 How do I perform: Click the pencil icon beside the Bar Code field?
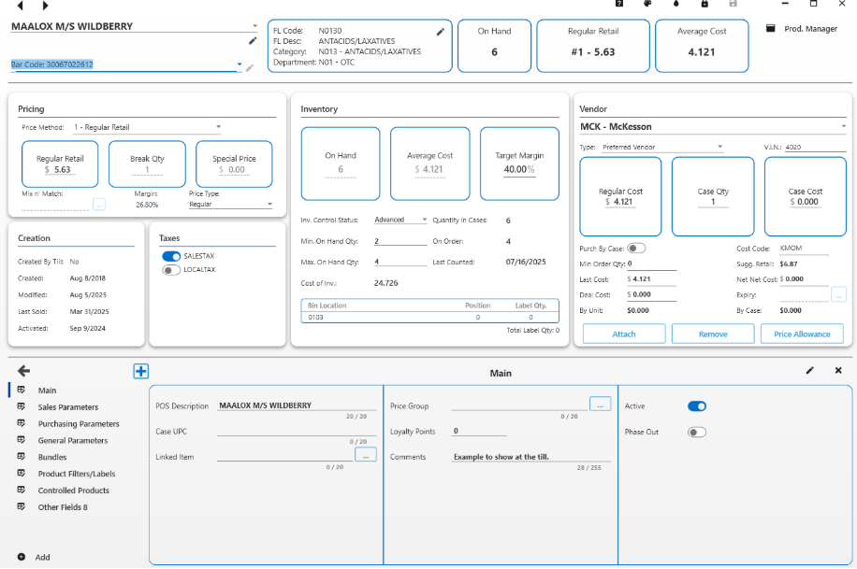[x=250, y=67]
